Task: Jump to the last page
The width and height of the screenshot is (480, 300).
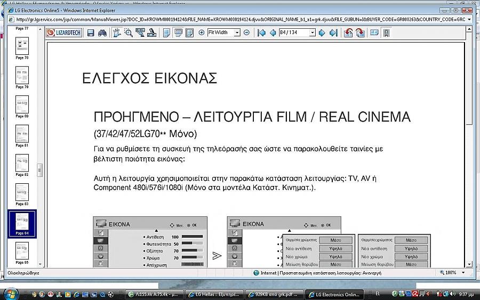Action: point(333,33)
